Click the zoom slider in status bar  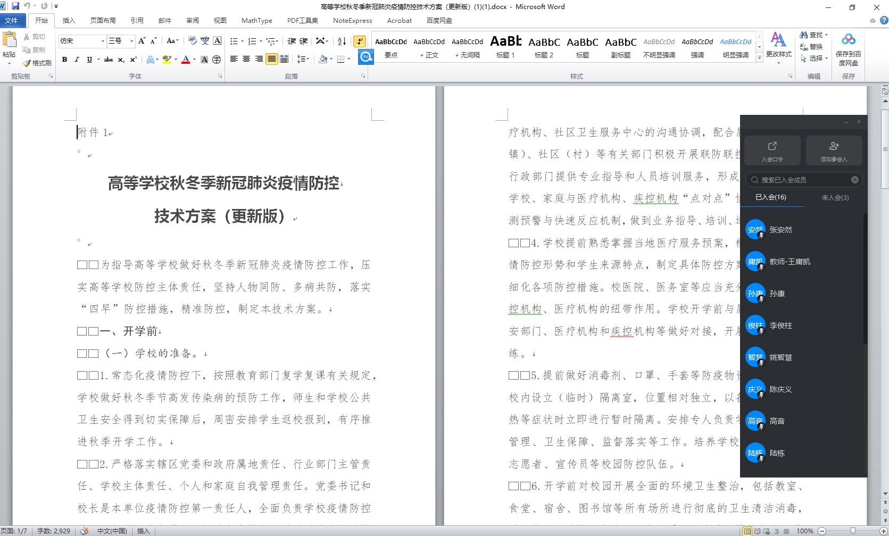click(x=853, y=531)
